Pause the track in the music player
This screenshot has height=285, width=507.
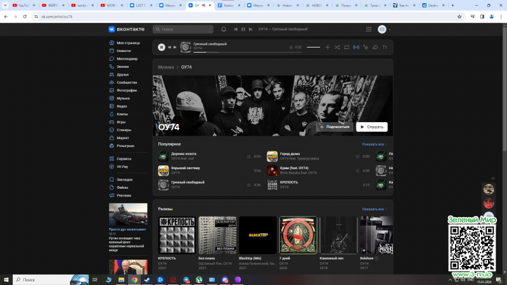pyautogui.click(x=162, y=47)
